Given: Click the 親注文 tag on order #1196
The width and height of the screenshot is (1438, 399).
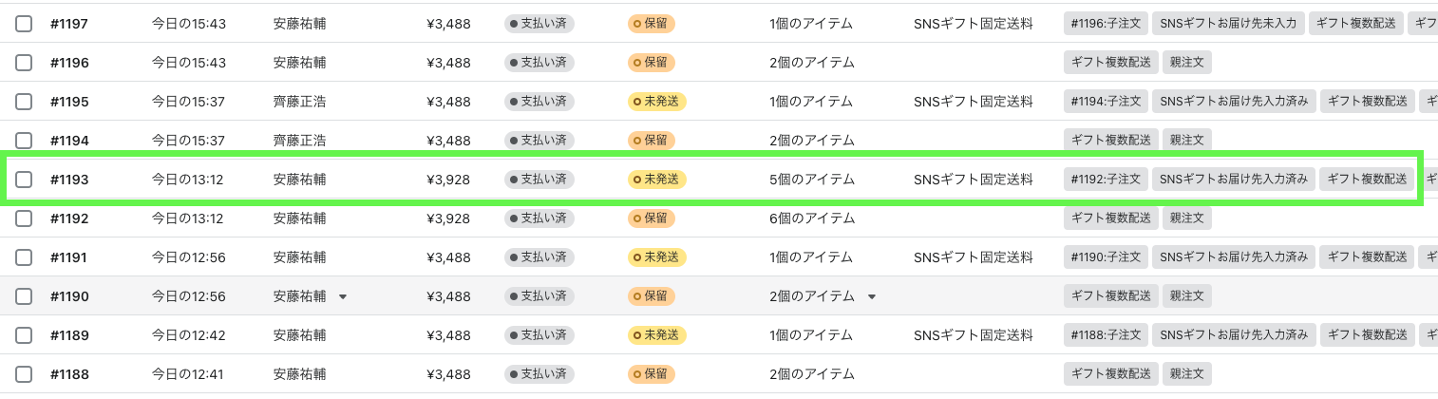Looking at the screenshot, I should [1187, 63].
